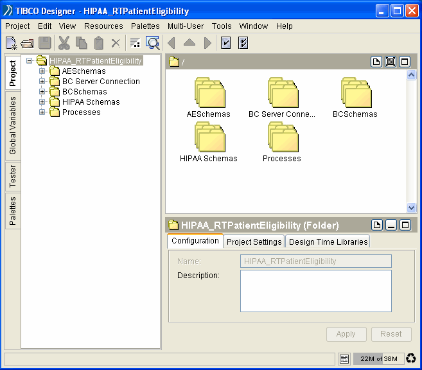Select the BC Server Conne... folder in the design panel
The height and width of the screenshot is (370, 422).
click(x=282, y=98)
